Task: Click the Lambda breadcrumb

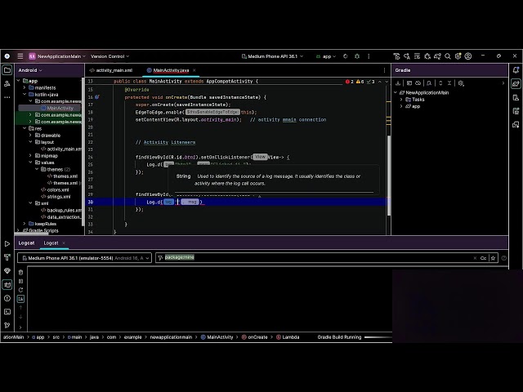Action: click(x=288, y=337)
